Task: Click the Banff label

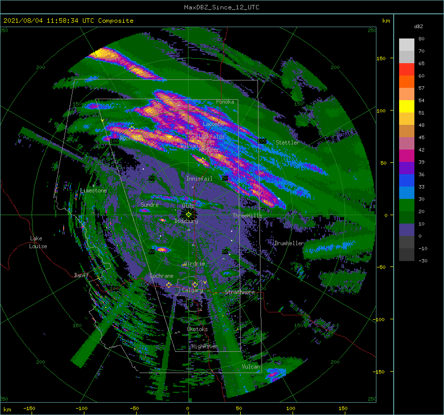Action: tap(81, 275)
